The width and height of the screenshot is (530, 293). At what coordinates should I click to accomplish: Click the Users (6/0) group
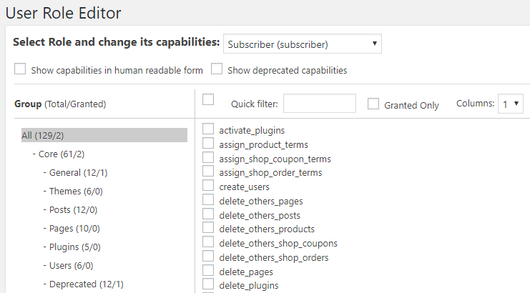coord(70,265)
